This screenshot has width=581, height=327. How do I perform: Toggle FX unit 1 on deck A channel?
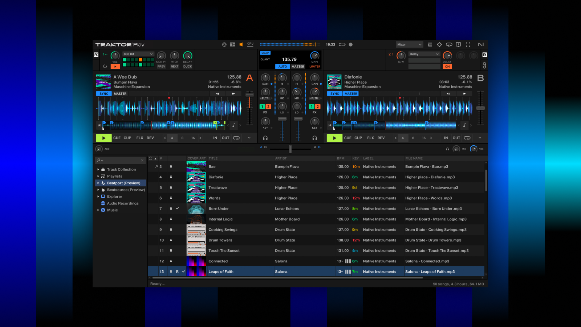tap(262, 107)
